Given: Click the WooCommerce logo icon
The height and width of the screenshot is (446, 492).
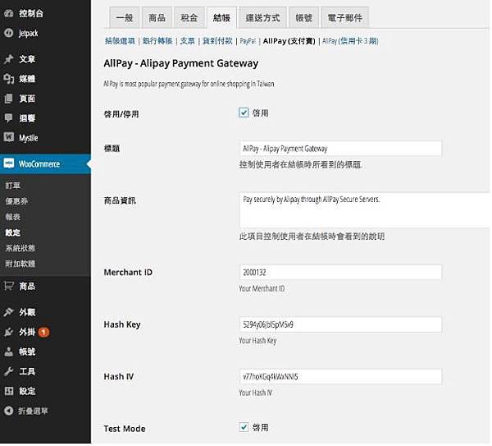Looking at the screenshot, I should (9, 163).
